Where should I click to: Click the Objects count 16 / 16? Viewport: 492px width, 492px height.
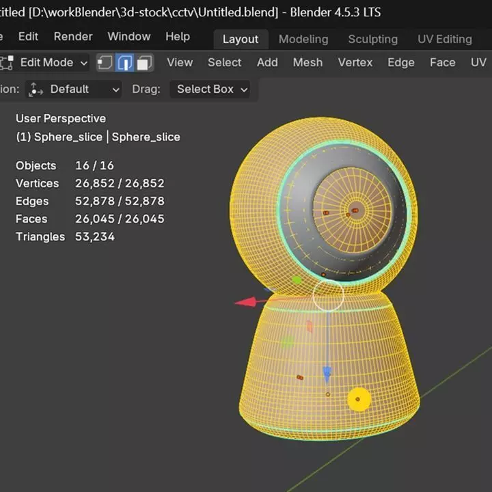pyautogui.click(x=94, y=165)
